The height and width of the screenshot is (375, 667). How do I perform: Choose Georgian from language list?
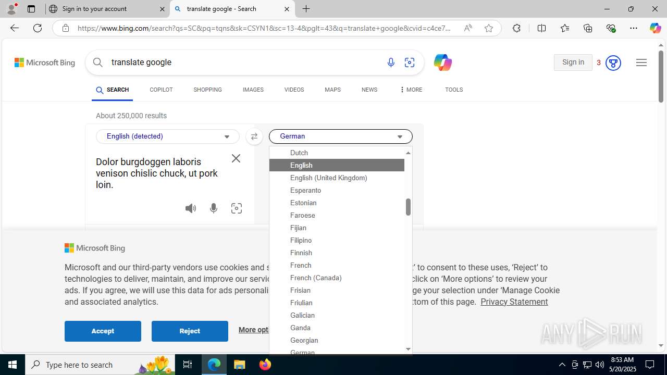point(337,340)
